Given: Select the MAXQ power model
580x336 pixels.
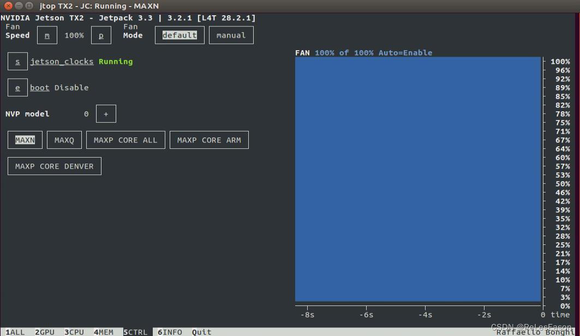Looking at the screenshot, I should point(64,140).
